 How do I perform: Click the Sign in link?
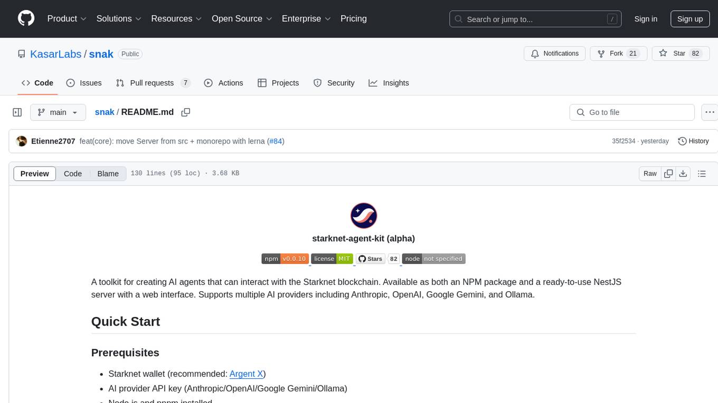tap(646, 19)
